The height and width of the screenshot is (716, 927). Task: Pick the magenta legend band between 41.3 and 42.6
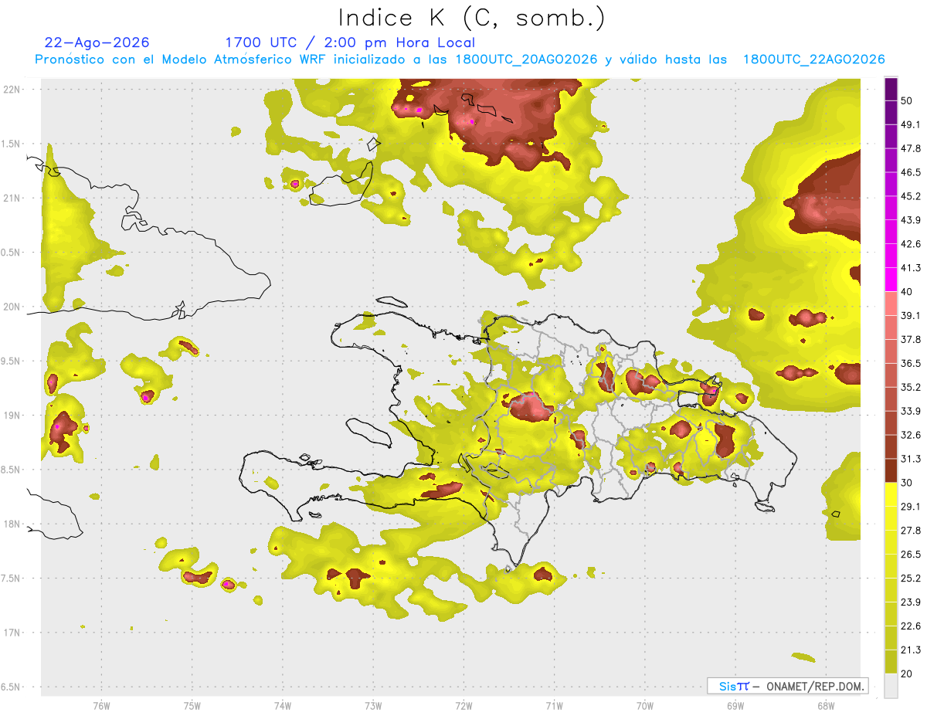click(x=891, y=256)
